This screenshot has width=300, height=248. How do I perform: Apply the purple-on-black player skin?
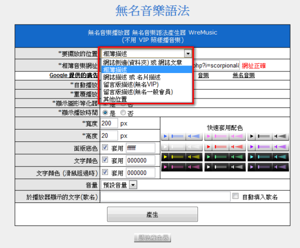(x=268, y=167)
